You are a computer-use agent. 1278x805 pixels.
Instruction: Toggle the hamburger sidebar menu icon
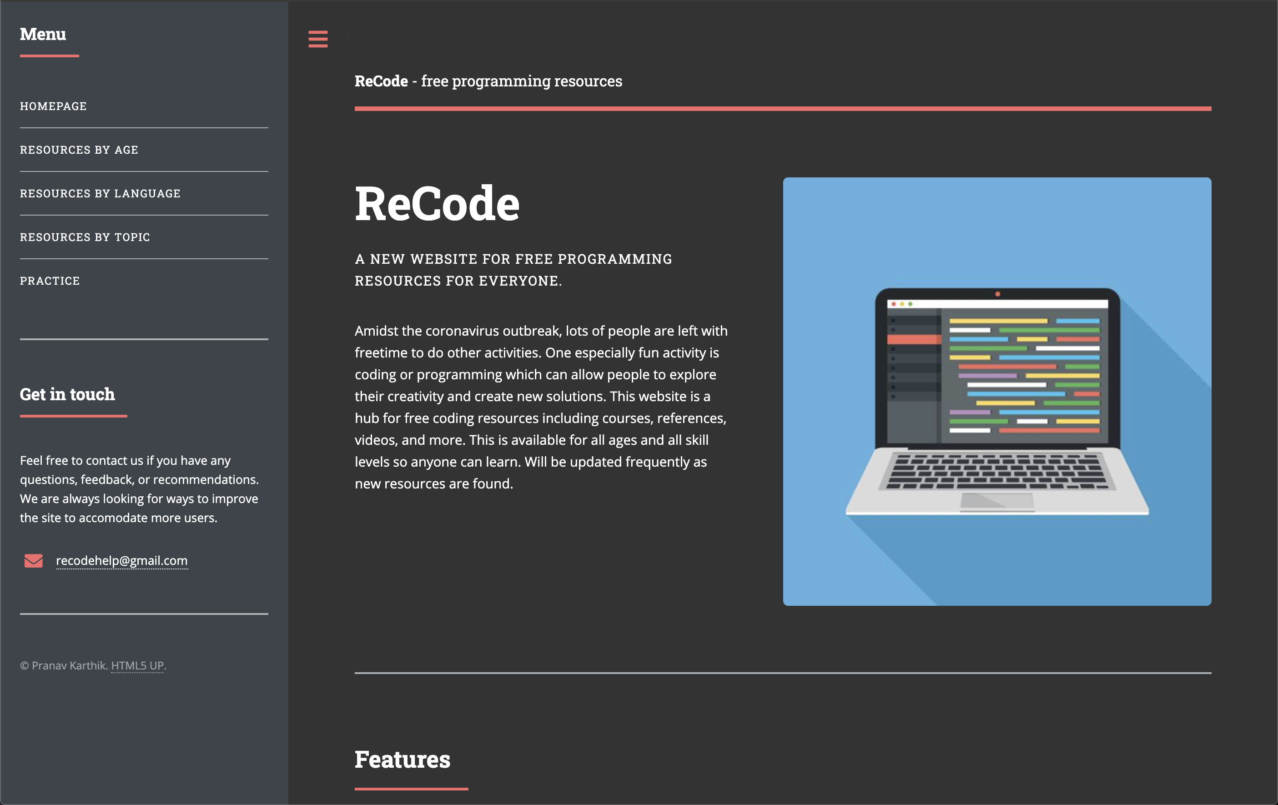pos(318,39)
